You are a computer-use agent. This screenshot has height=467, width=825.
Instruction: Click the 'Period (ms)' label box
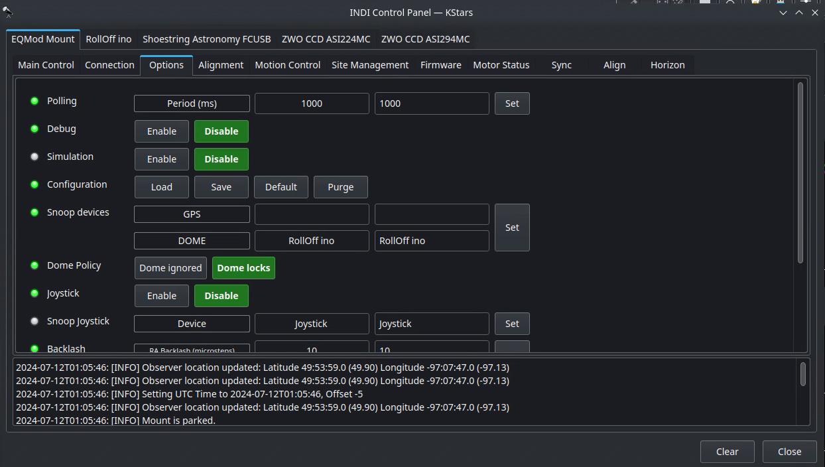click(192, 103)
